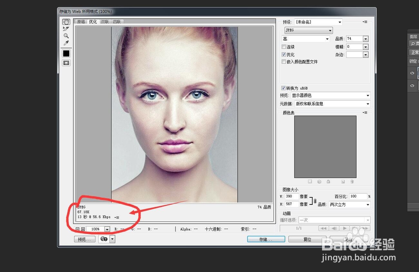Toggle second layer eye in Layers panel
Screen dimensions: 419x272
[412, 85]
